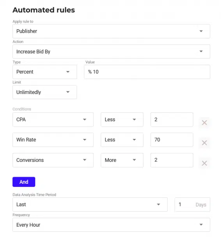Edit the Days number field
This screenshot has height=238, width=221.
click(192, 204)
